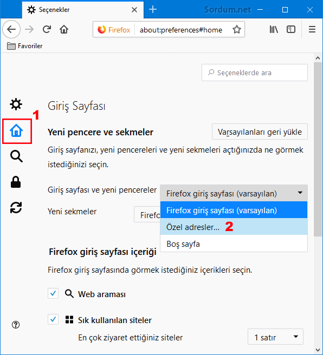
Task: Open the Library toolbar icon
Action: 274,29
